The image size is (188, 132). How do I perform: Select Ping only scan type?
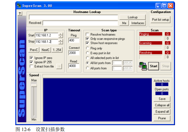tap(87, 48)
